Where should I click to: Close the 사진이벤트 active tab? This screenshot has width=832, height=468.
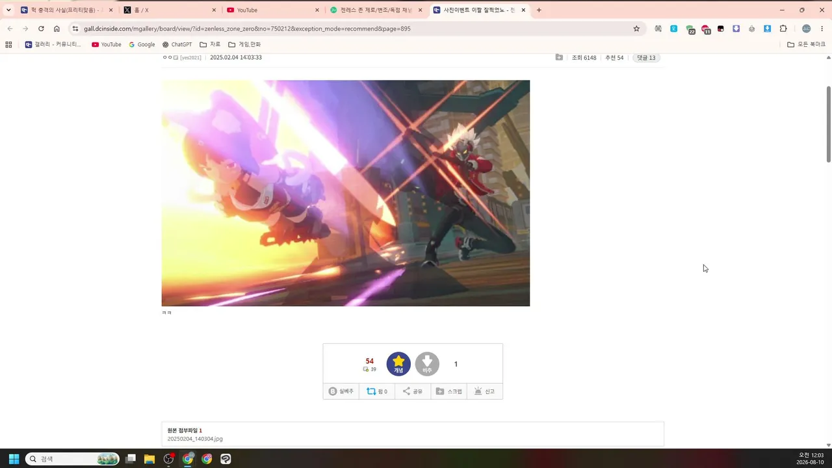pyautogui.click(x=523, y=10)
